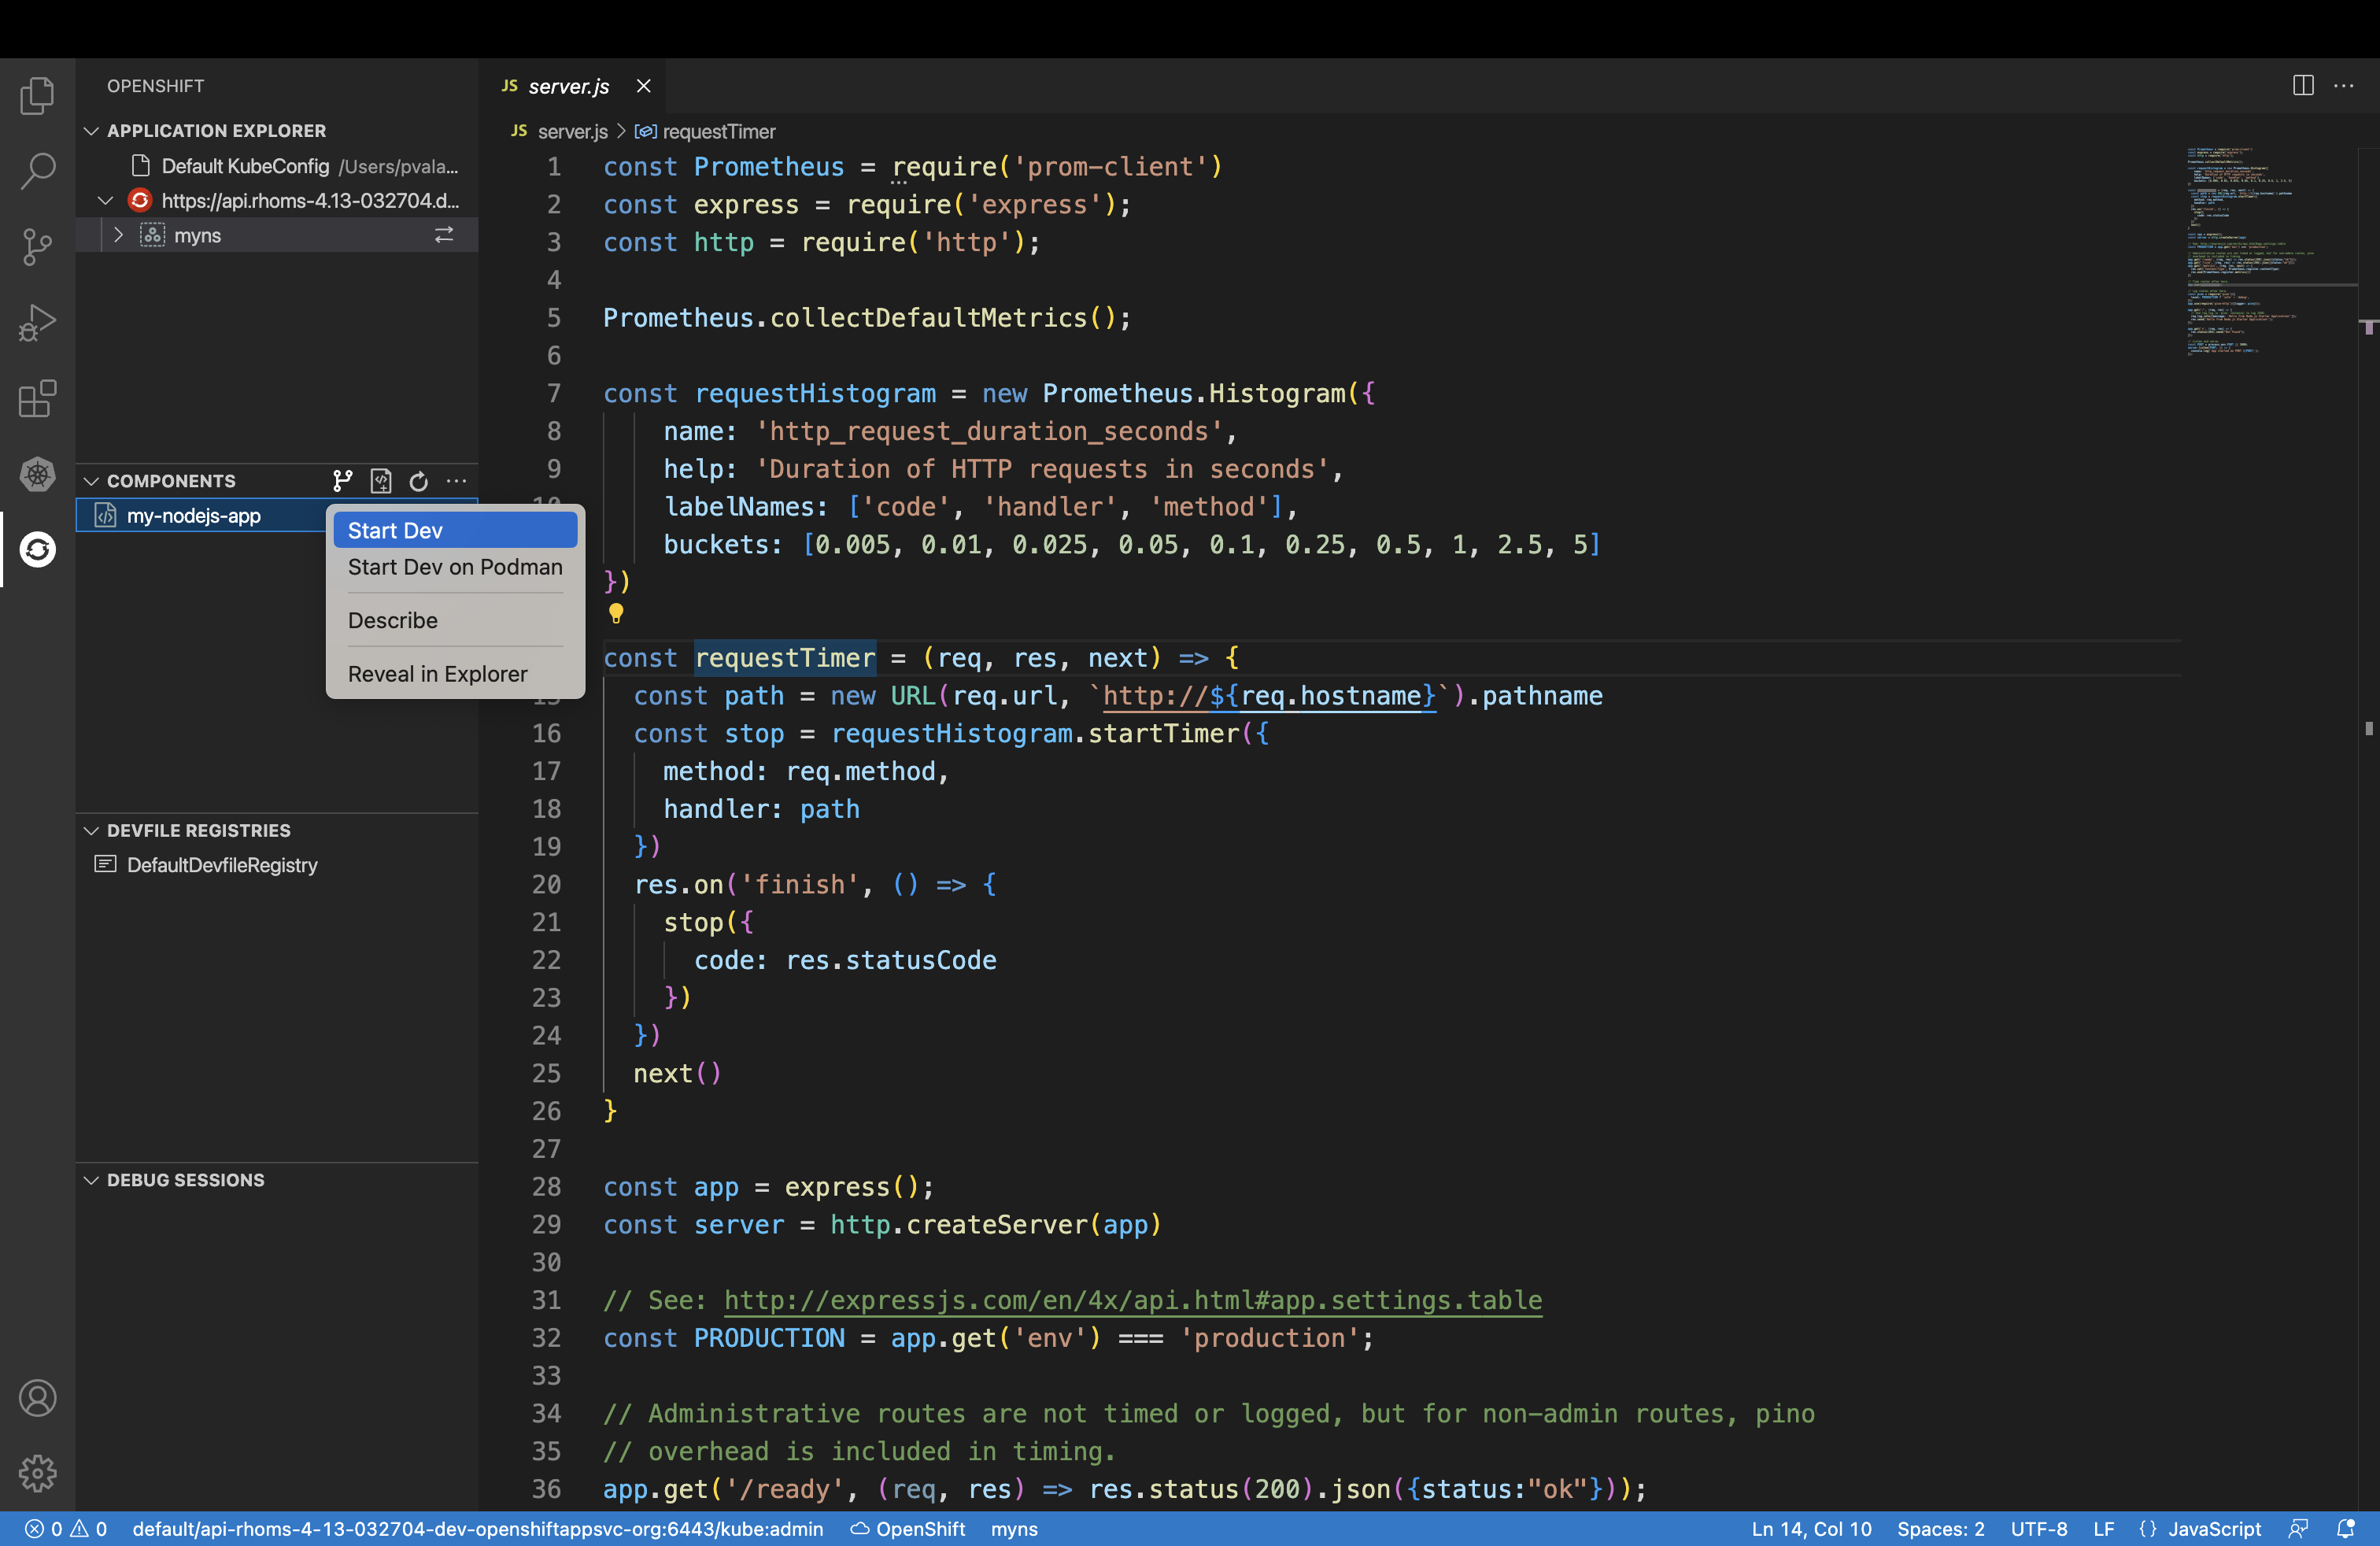Open the Run and Debug view
Image resolution: width=2380 pixels, height=1546 pixels.
tap(37, 322)
